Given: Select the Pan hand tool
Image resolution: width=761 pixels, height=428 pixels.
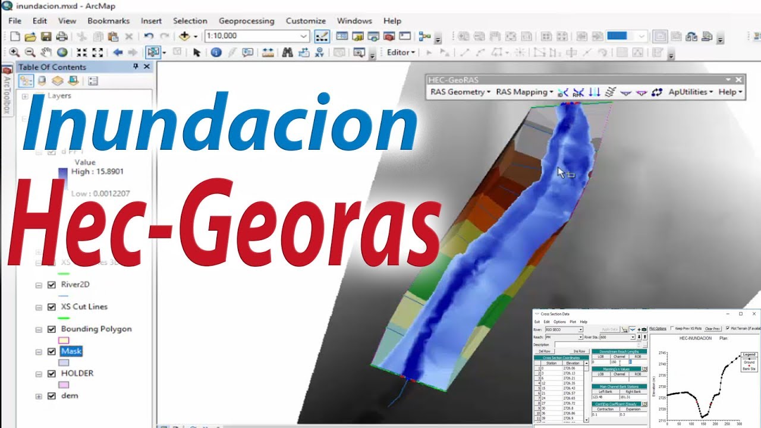Looking at the screenshot, I should [46, 52].
